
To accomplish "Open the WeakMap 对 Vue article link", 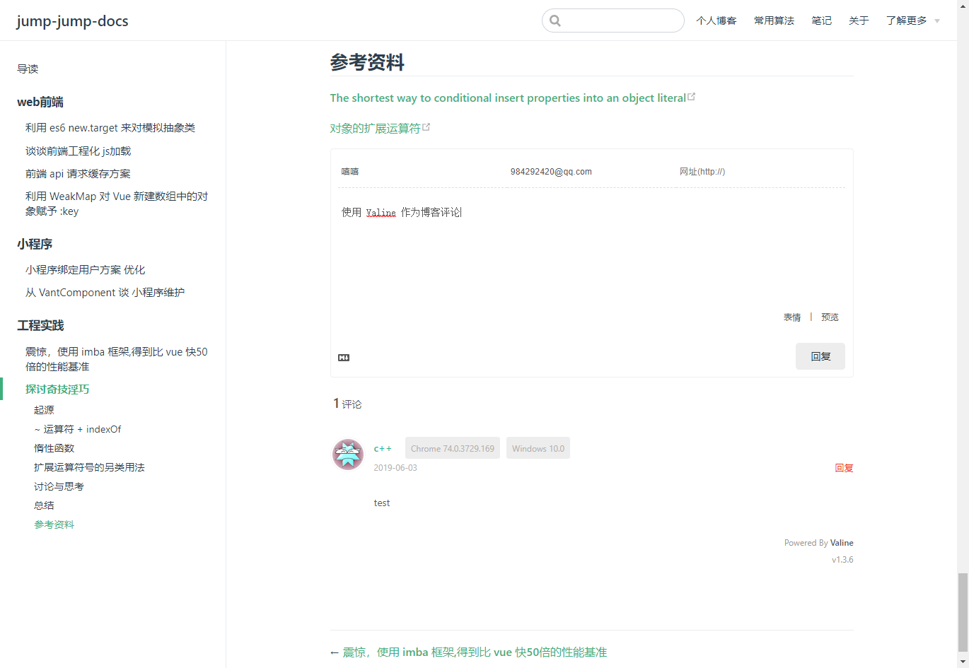I will pyautogui.click(x=117, y=204).
